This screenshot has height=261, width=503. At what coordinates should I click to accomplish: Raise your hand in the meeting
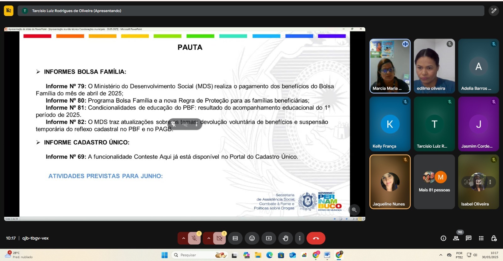[285, 238]
